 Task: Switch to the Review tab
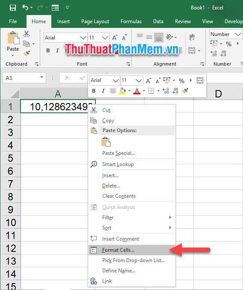click(183, 21)
